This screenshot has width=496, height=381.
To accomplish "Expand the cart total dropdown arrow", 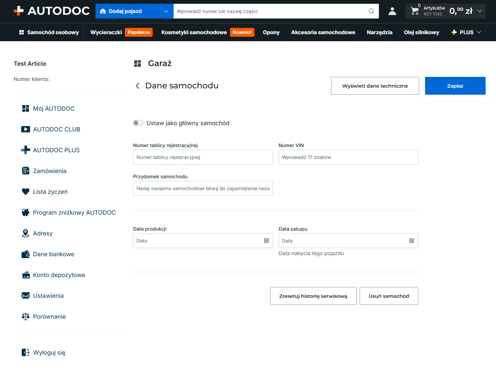I will [480, 11].
